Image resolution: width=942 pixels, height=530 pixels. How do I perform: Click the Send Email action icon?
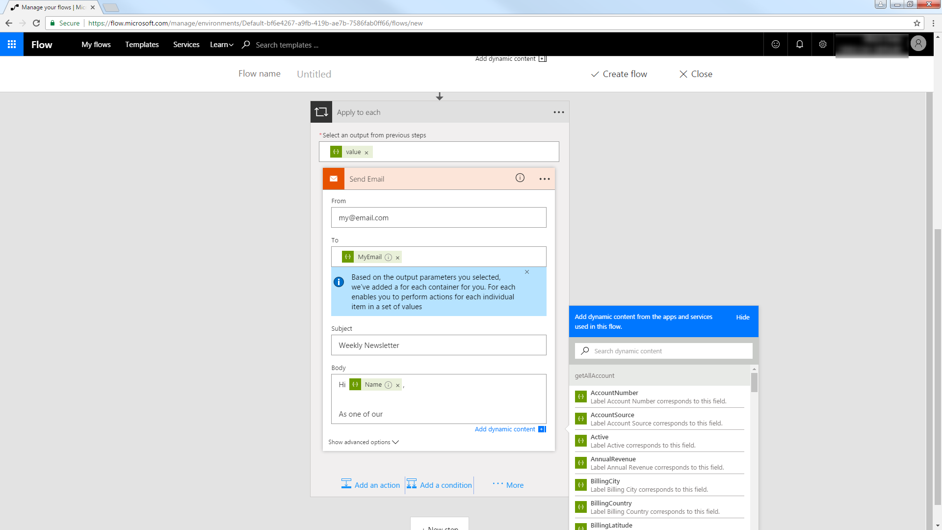(334, 178)
